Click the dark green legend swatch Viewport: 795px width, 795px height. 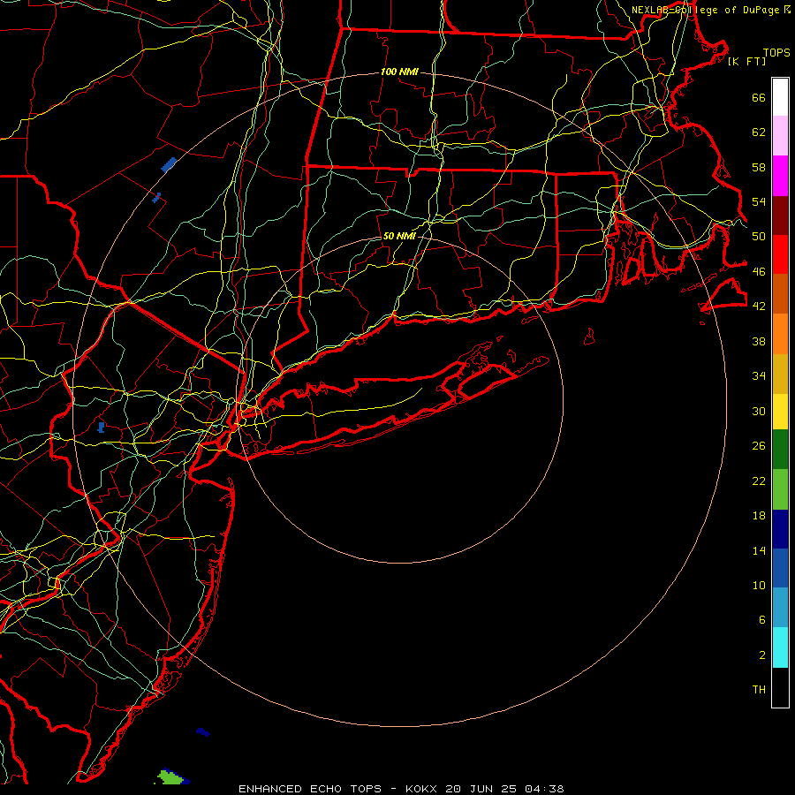click(x=780, y=450)
